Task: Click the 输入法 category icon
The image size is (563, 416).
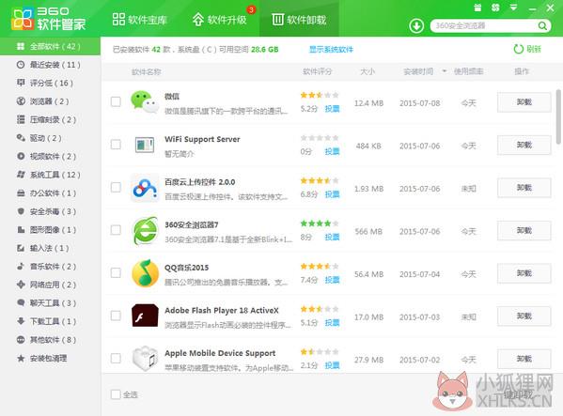Action: tap(21, 248)
